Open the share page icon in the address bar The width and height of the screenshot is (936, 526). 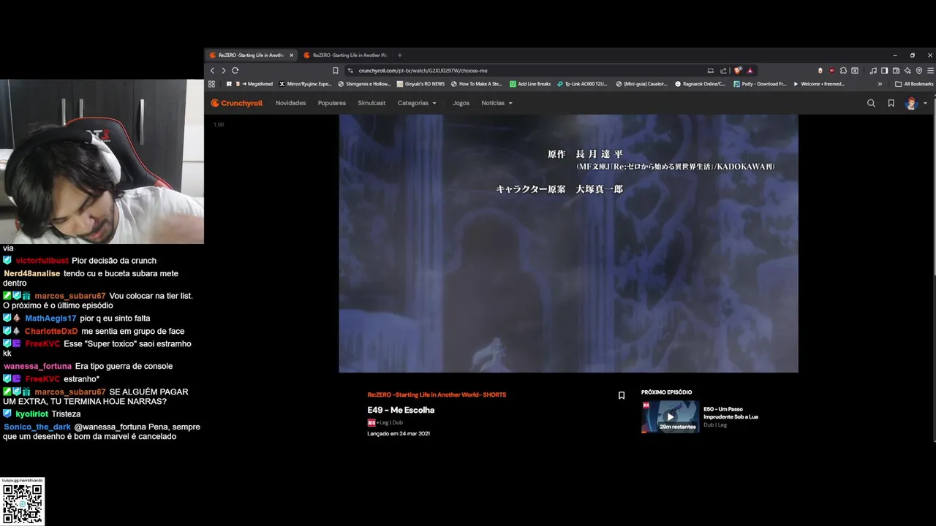click(x=723, y=70)
